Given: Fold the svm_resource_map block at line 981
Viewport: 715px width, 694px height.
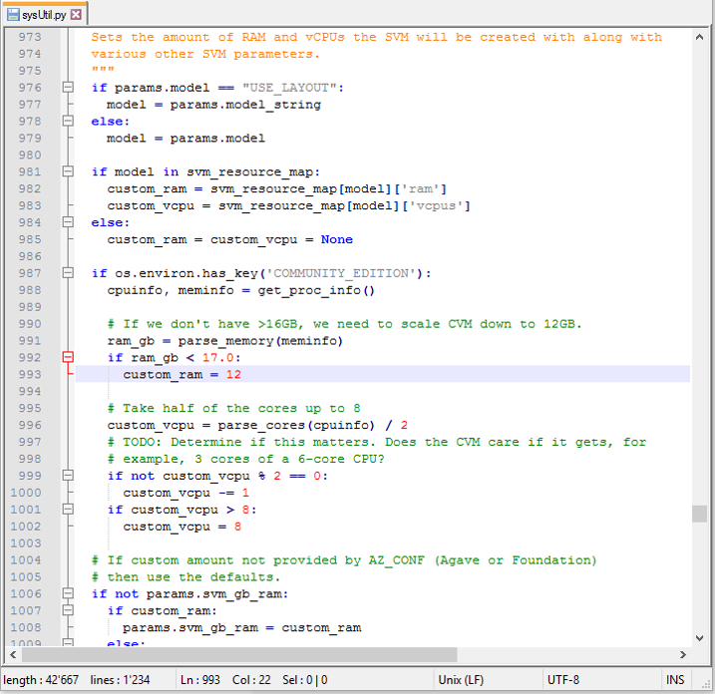Looking at the screenshot, I should (68, 172).
